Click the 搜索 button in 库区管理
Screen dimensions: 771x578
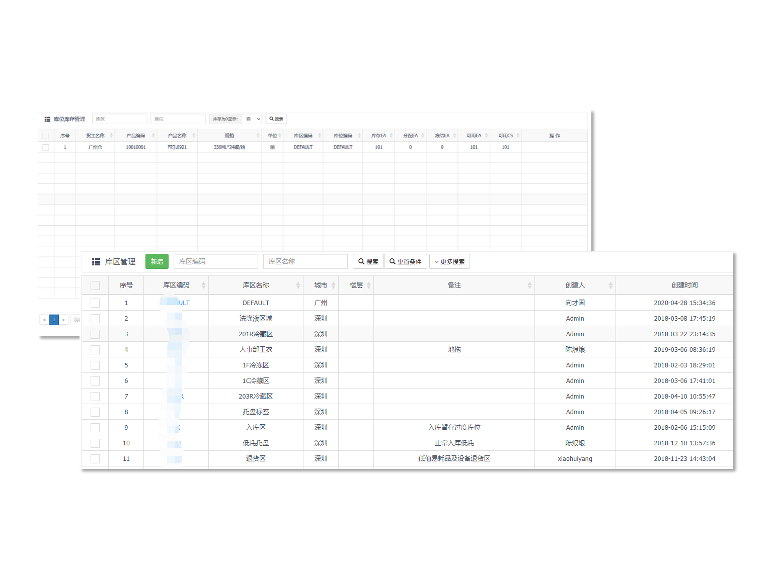368,262
